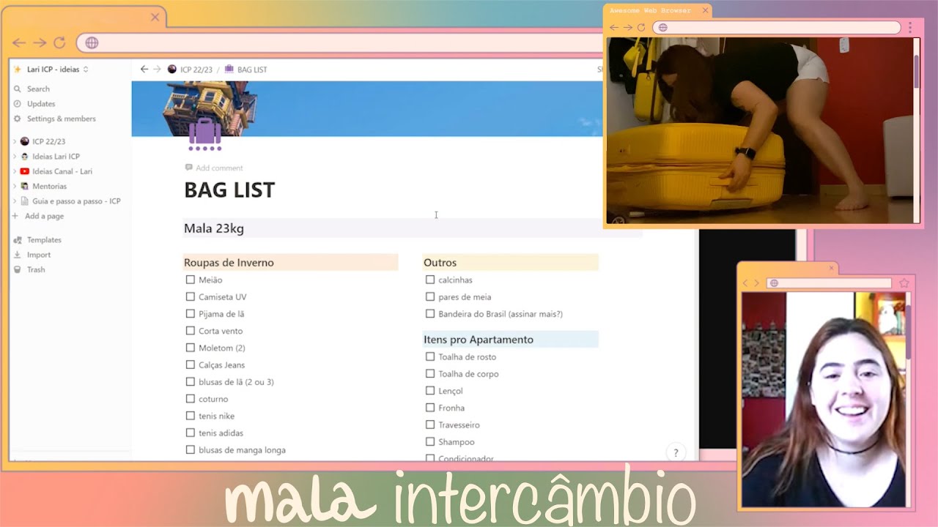Click BAG LIST breadcrumb in top bar
The height and width of the screenshot is (527, 938).
(246, 70)
